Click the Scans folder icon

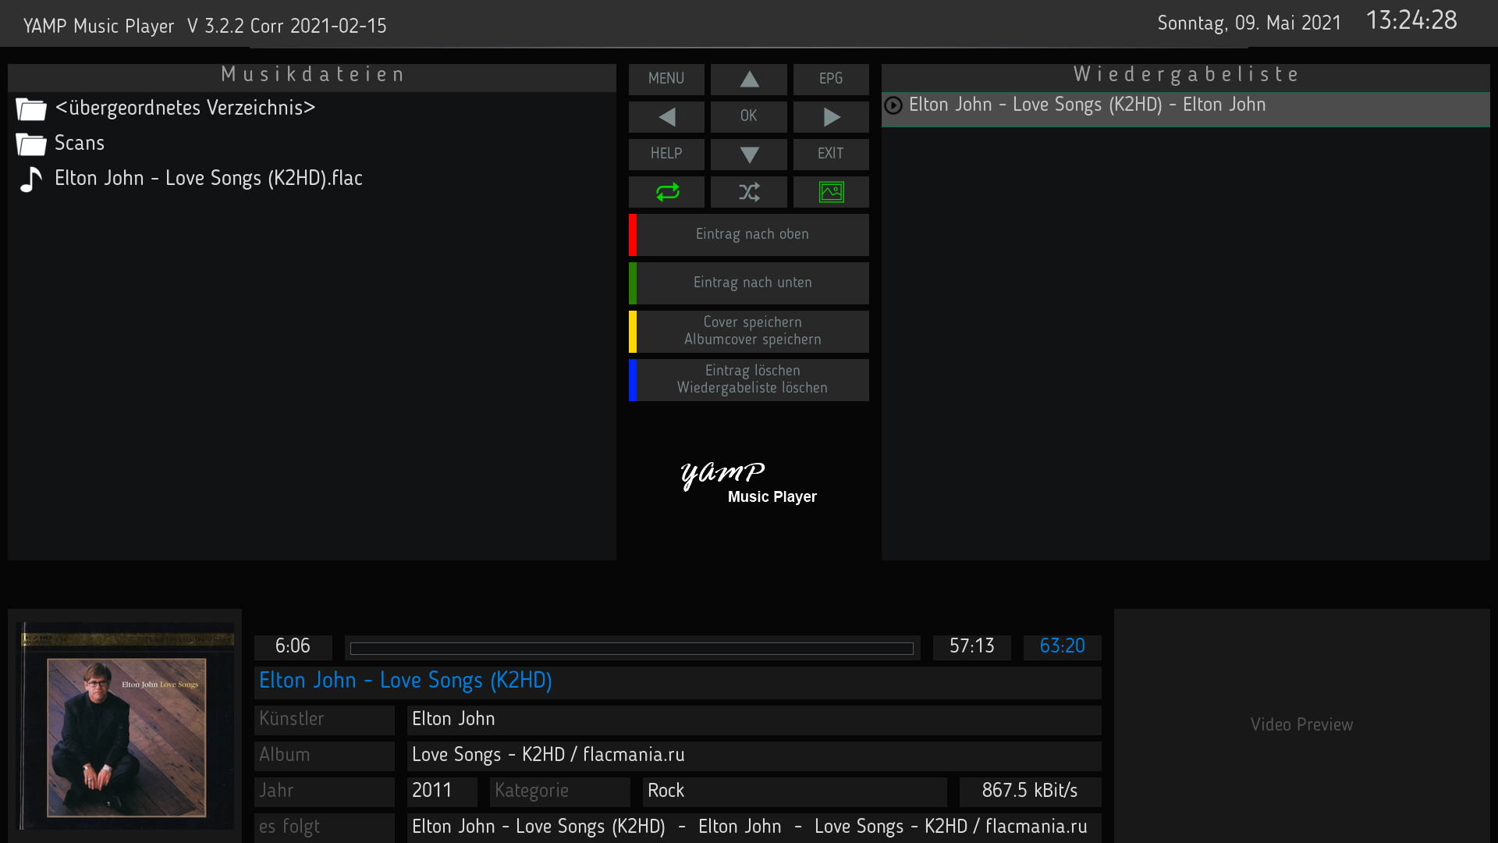[31, 144]
